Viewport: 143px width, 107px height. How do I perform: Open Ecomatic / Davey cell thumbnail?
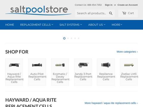coord(60,65)
